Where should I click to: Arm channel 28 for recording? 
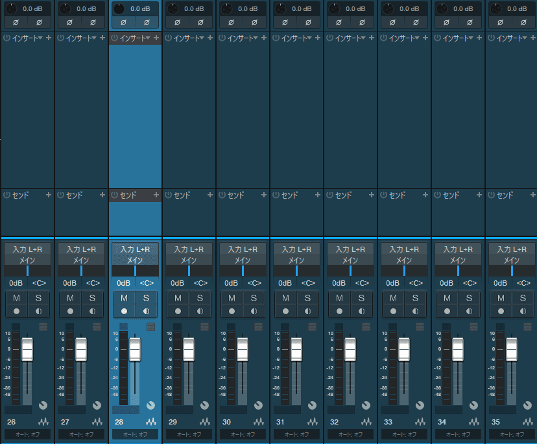[124, 311]
